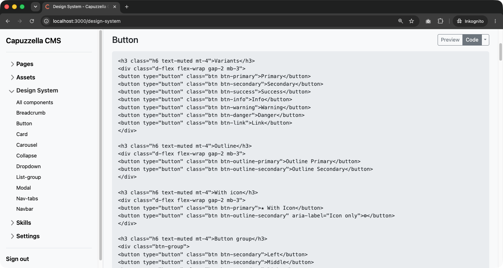Open the dropdown caret next to Code
The width and height of the screenshot is (503, 268).
[x=485, y=40]
